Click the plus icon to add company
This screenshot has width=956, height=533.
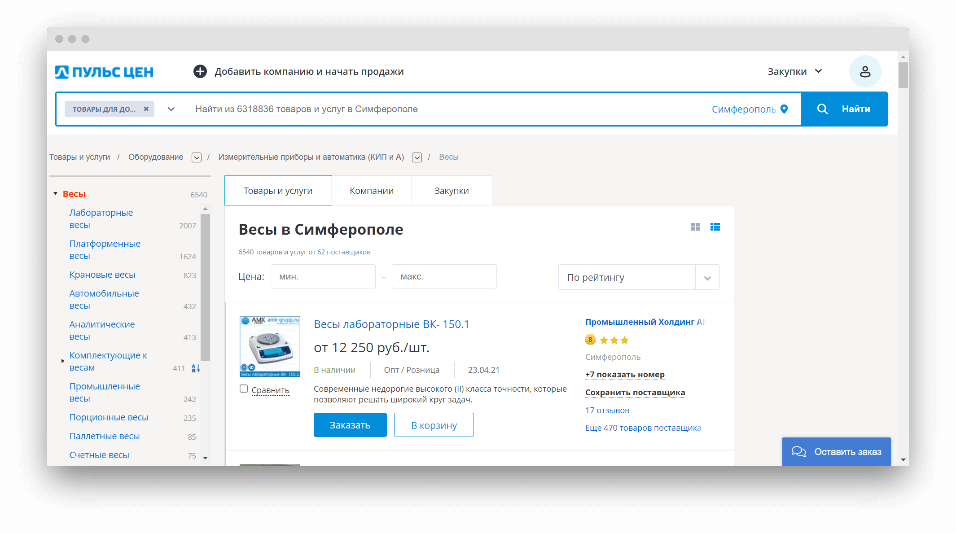pyautogui.click(x=200, y=71)
